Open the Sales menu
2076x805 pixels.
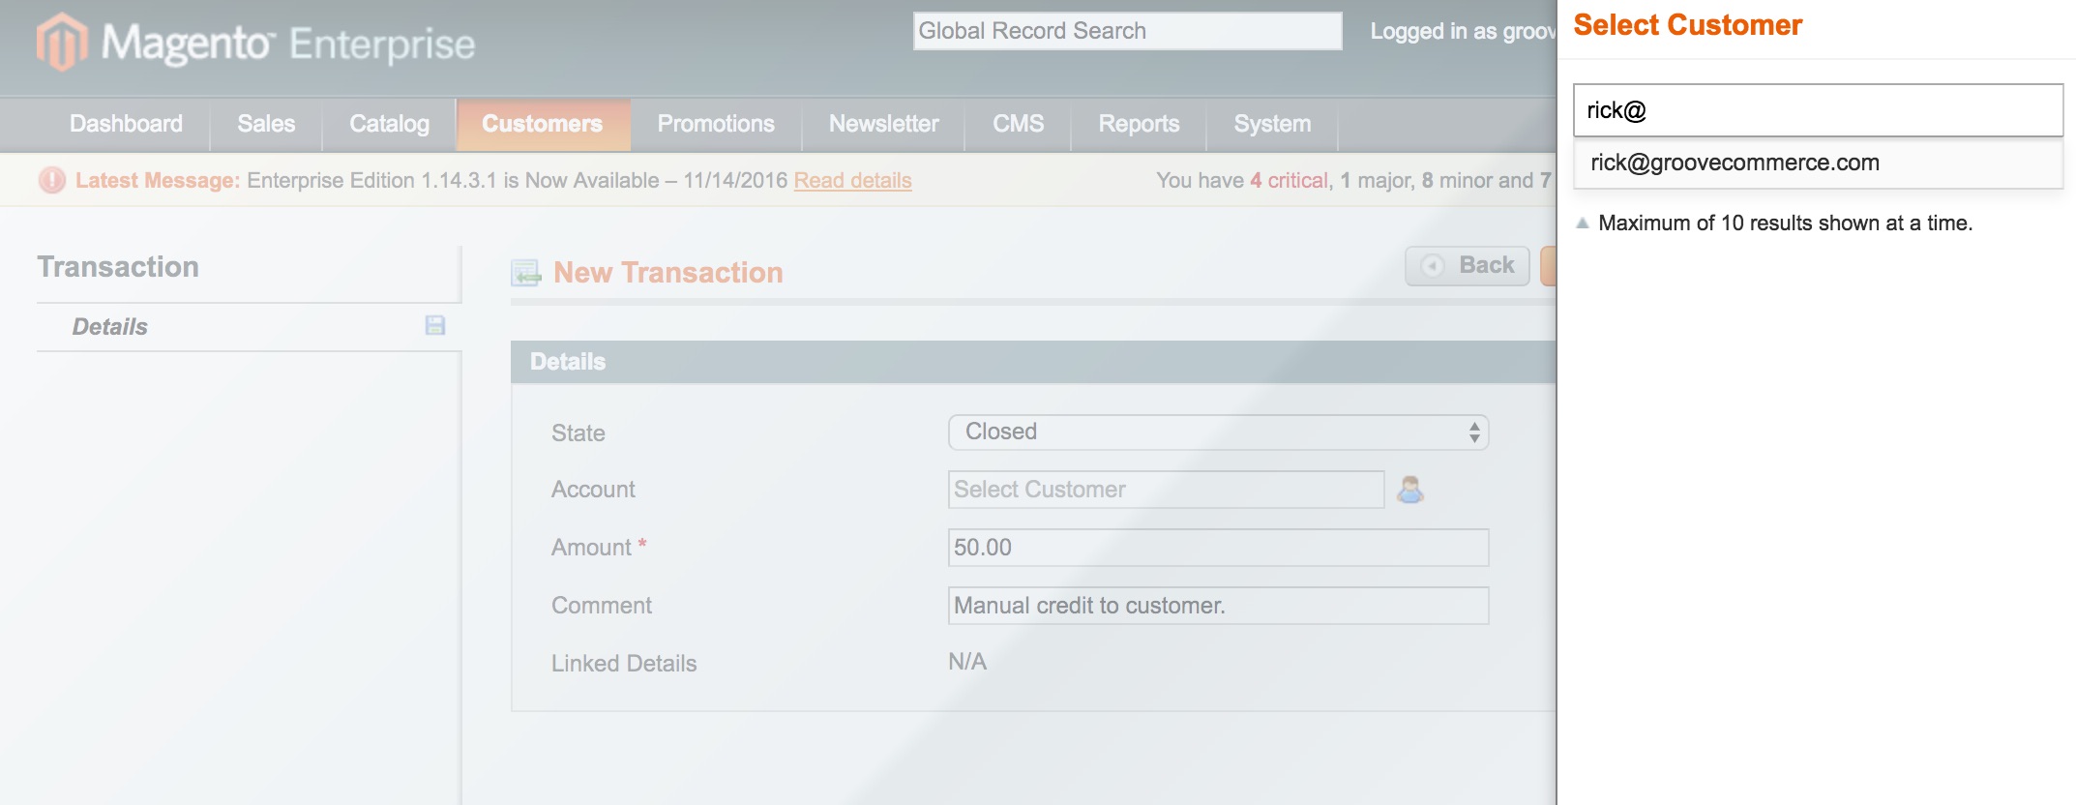(266, 124)
